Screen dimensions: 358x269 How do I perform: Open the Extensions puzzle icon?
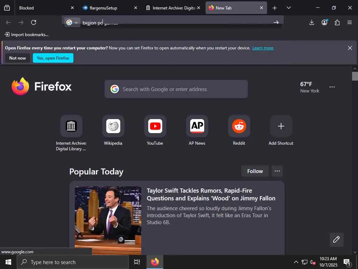[x=337, y=22]
